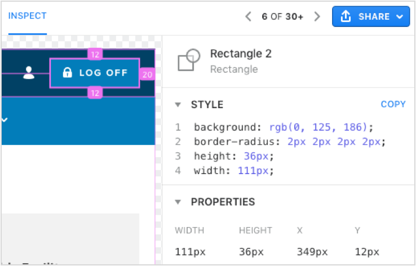Viewport: 416px width, 266px height.
Task: Copy the style code via COPY link
Action: (393, 104)
